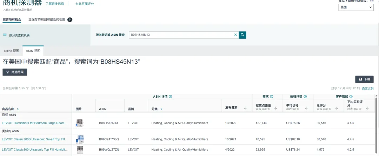The width and height of the screenshot is (379, 156).
Task: Sort by 平均价格 column arrow
Action: pos(306,108)
